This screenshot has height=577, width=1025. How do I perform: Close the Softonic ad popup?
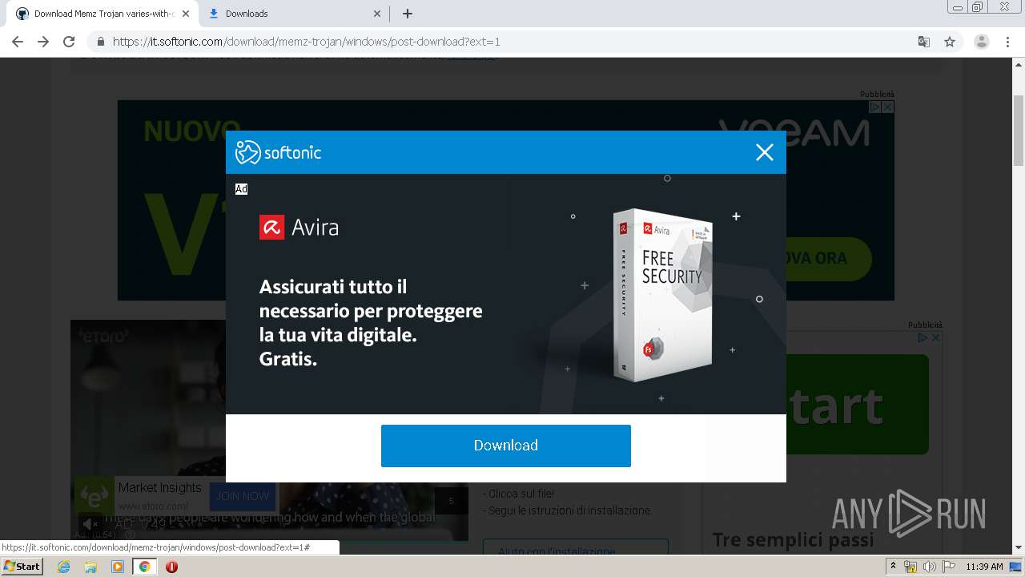[764, 152]
